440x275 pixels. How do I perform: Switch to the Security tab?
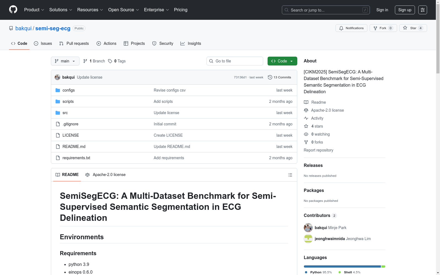pyautogui.click(x=163, y=43)
